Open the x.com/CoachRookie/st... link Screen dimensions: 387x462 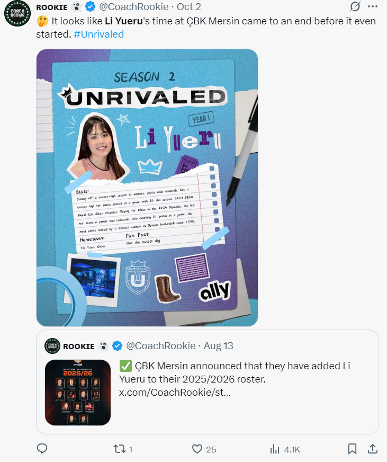click(175, 392)
